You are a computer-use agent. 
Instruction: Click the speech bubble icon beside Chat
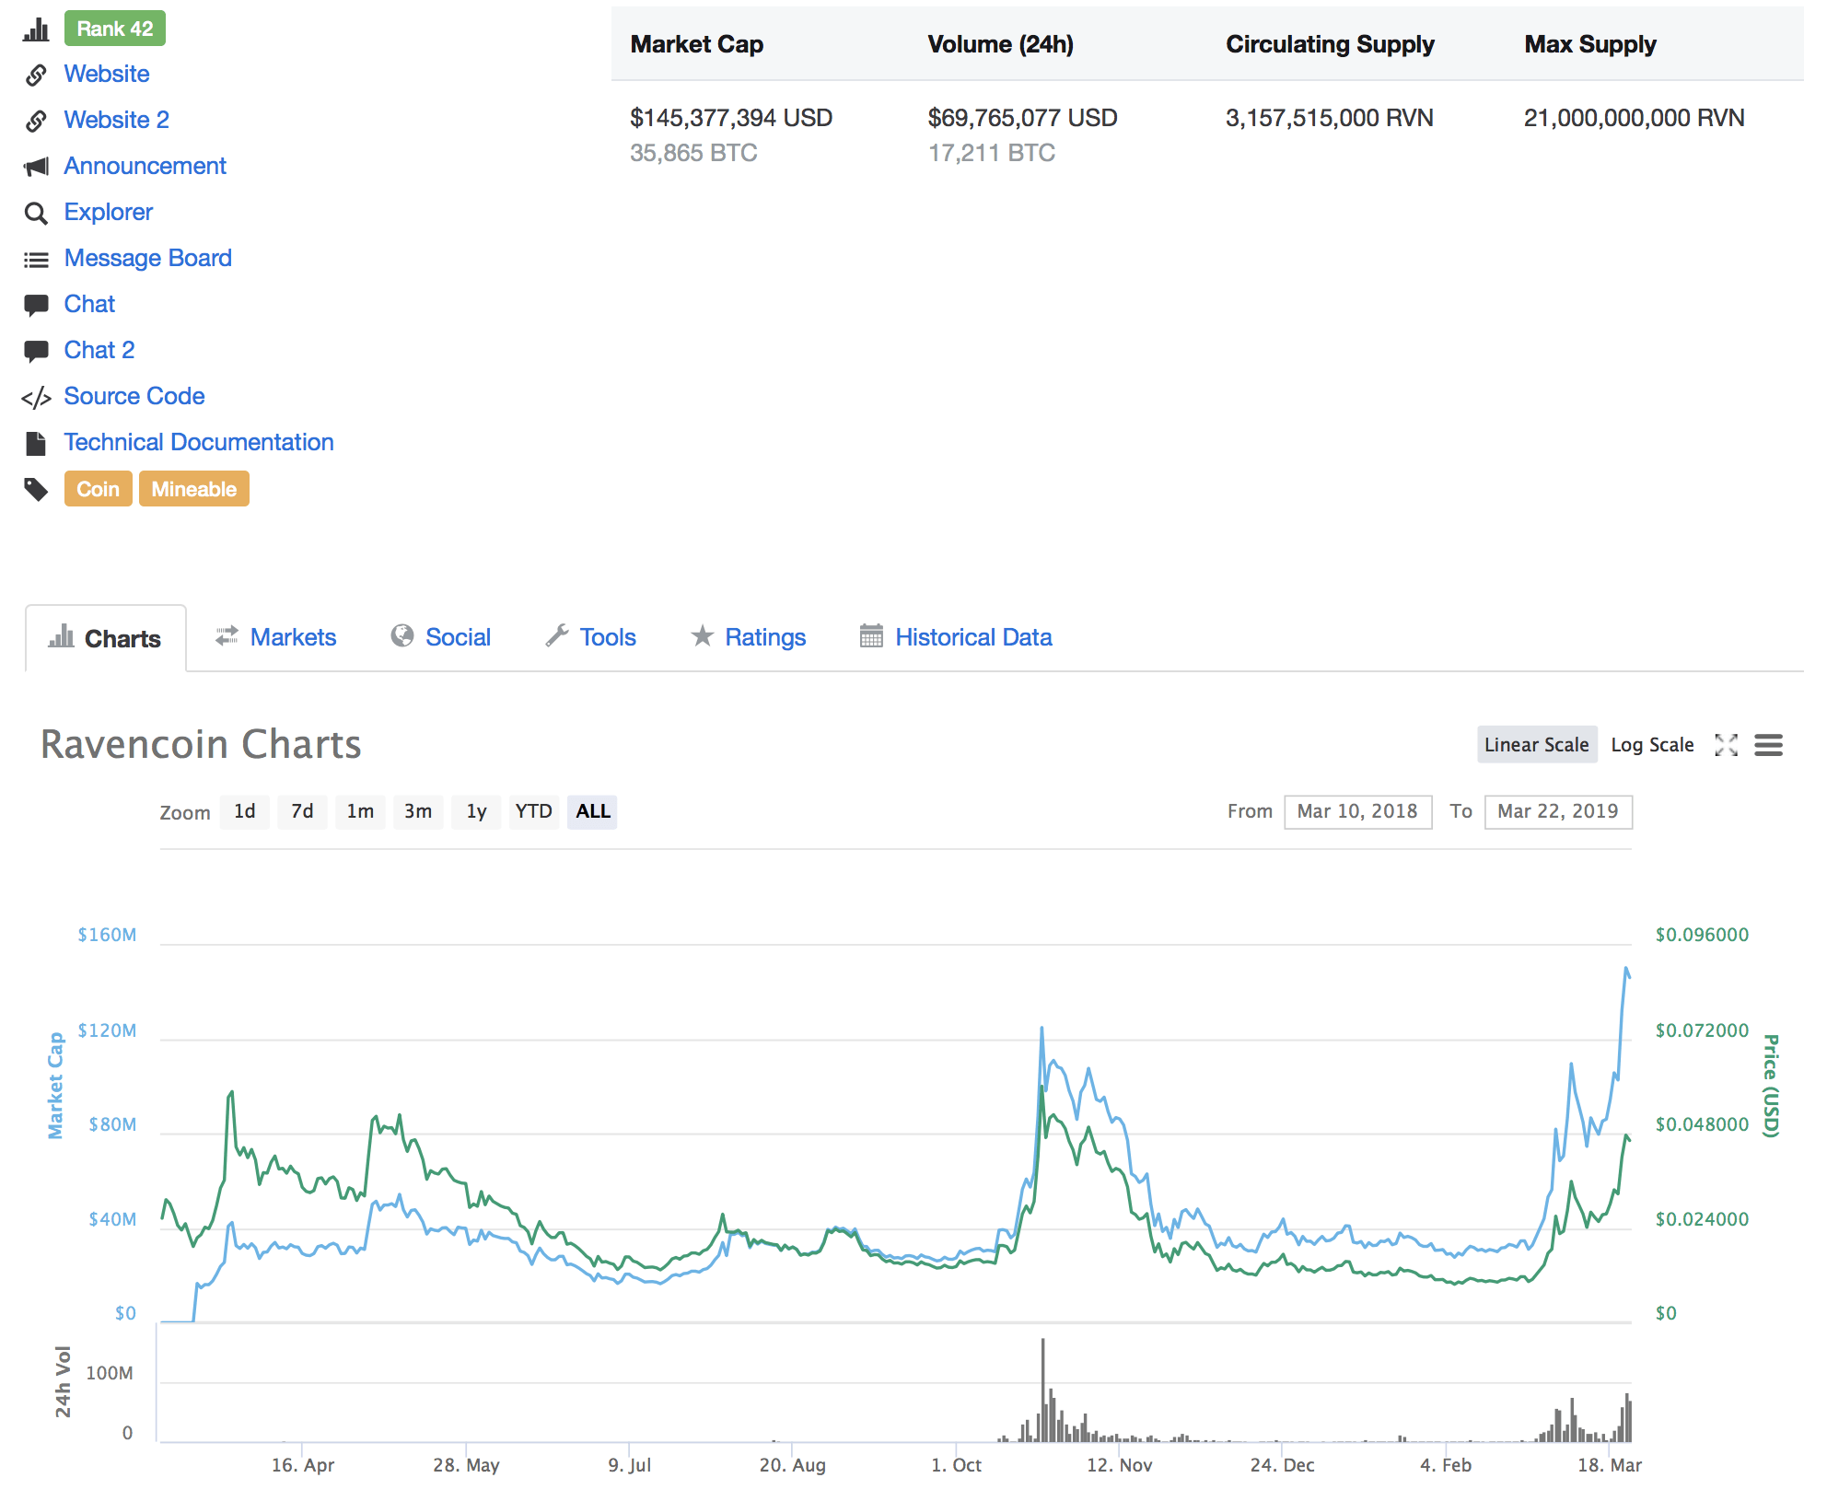(36, 306)
